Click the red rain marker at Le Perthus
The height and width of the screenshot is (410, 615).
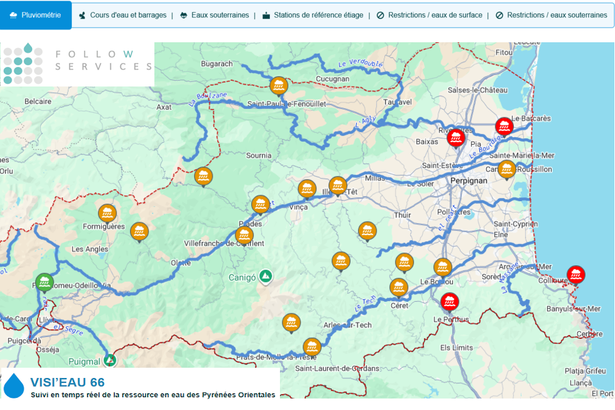pyautogui.click(x=450, y=300)
